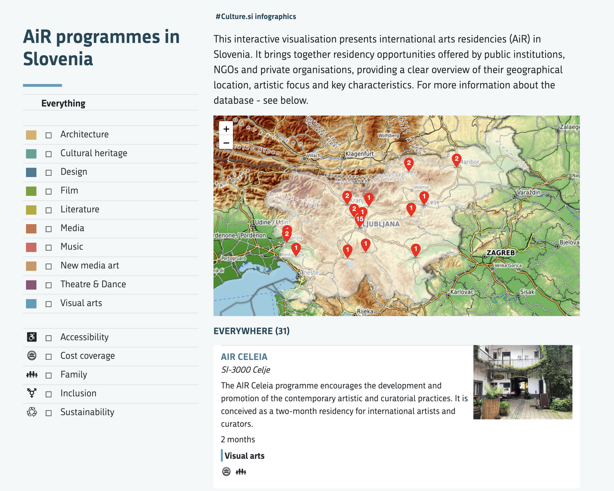The height and width of the screenshot is (491, 614).
Task: Select the Theatre & Dance checkbox
Action: 48,285
